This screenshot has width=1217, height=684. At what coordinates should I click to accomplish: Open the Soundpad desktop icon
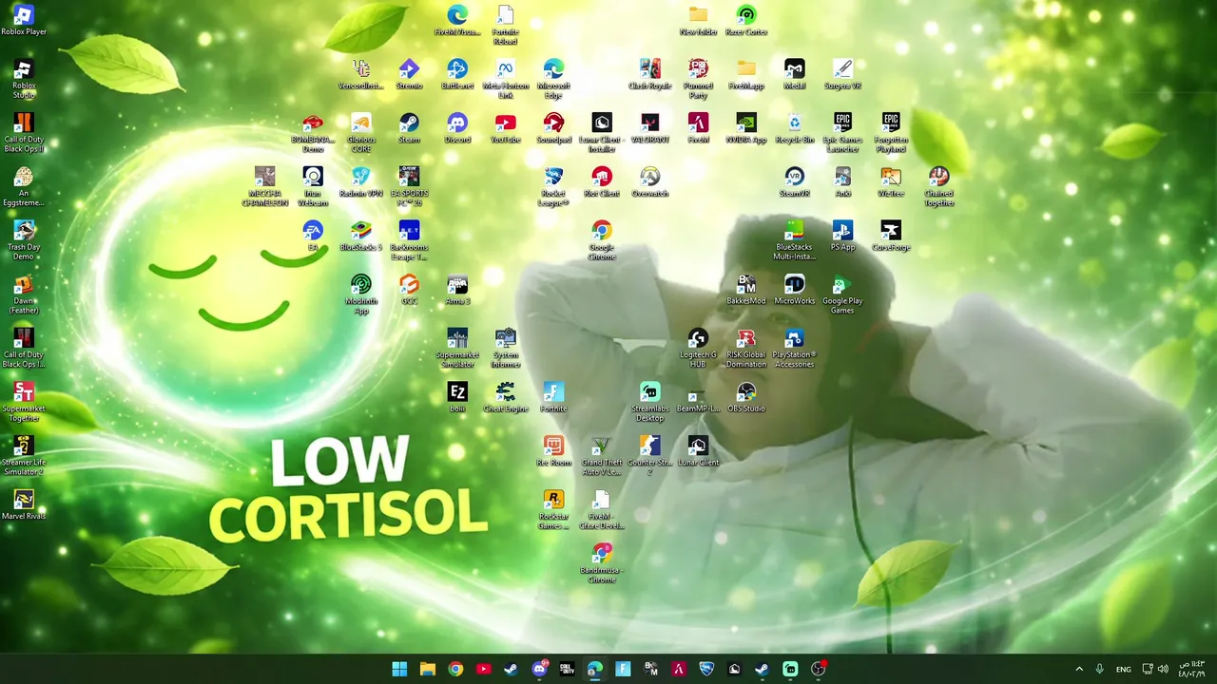pos(553,127)
